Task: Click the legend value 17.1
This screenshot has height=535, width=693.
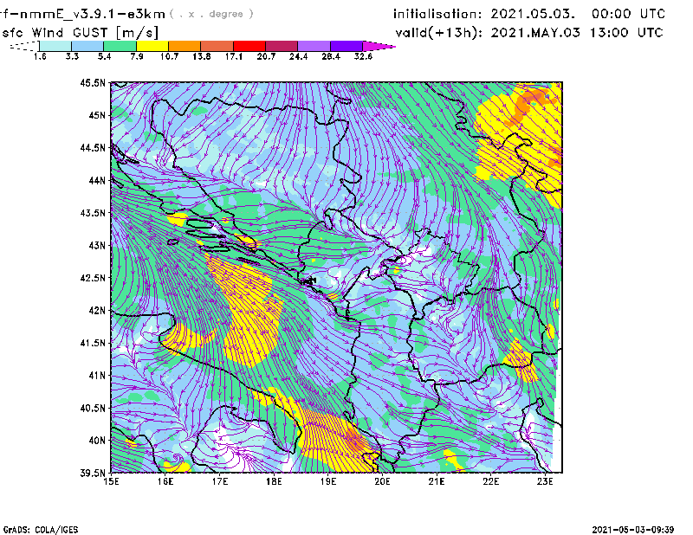Action: coord(234,56)
